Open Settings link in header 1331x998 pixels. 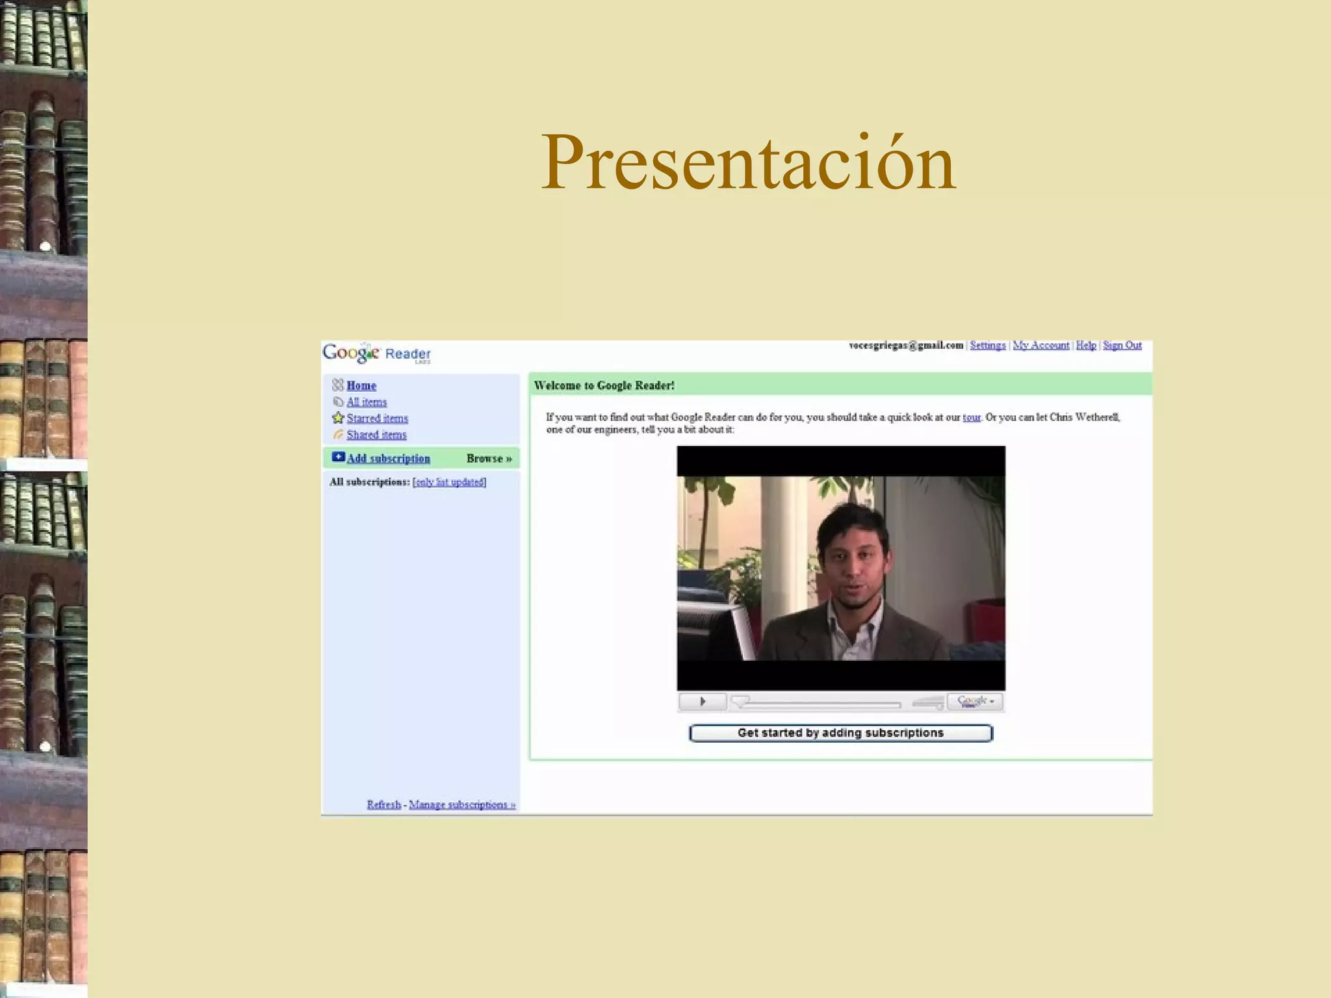click(x=988, y=345)
